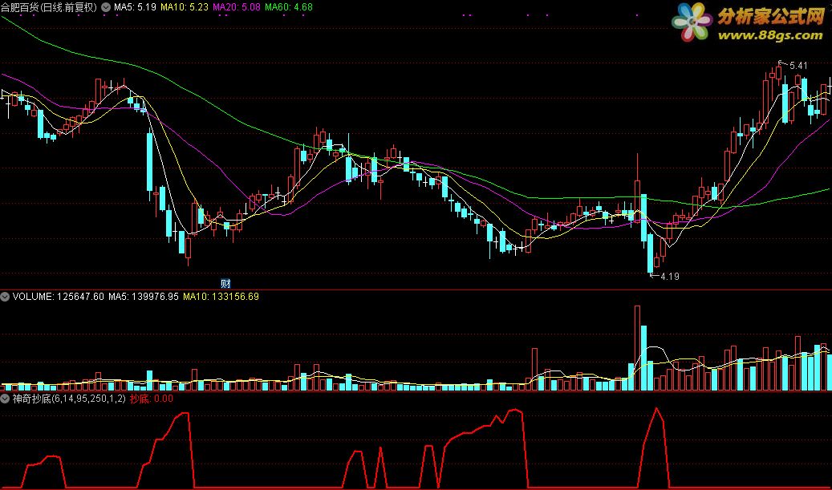Click the volume MA10: 133156.69 label

pos(221,297)
